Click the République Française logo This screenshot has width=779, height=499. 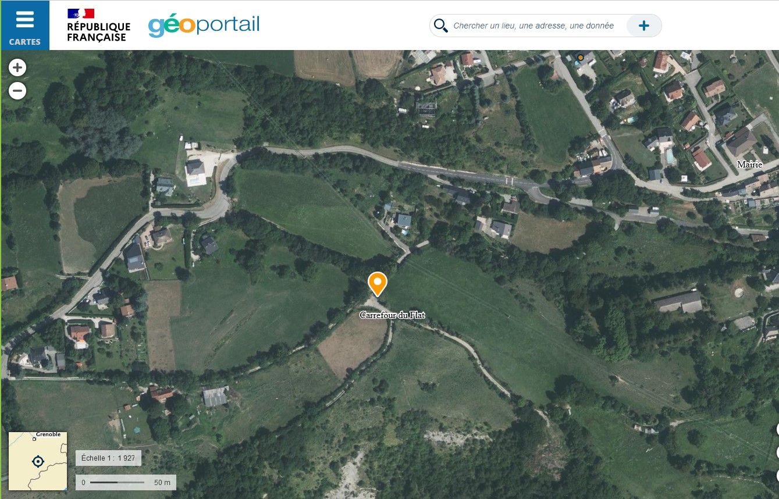pyautogui.click(x=98, y=26)
